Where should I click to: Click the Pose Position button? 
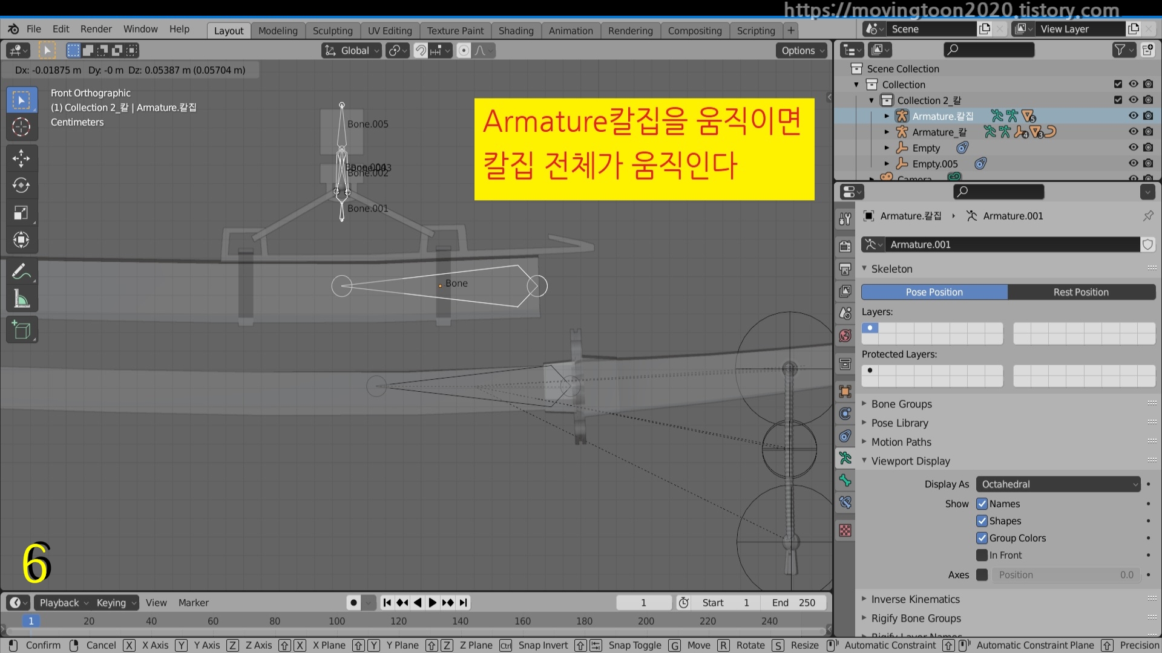coord(934,292)
